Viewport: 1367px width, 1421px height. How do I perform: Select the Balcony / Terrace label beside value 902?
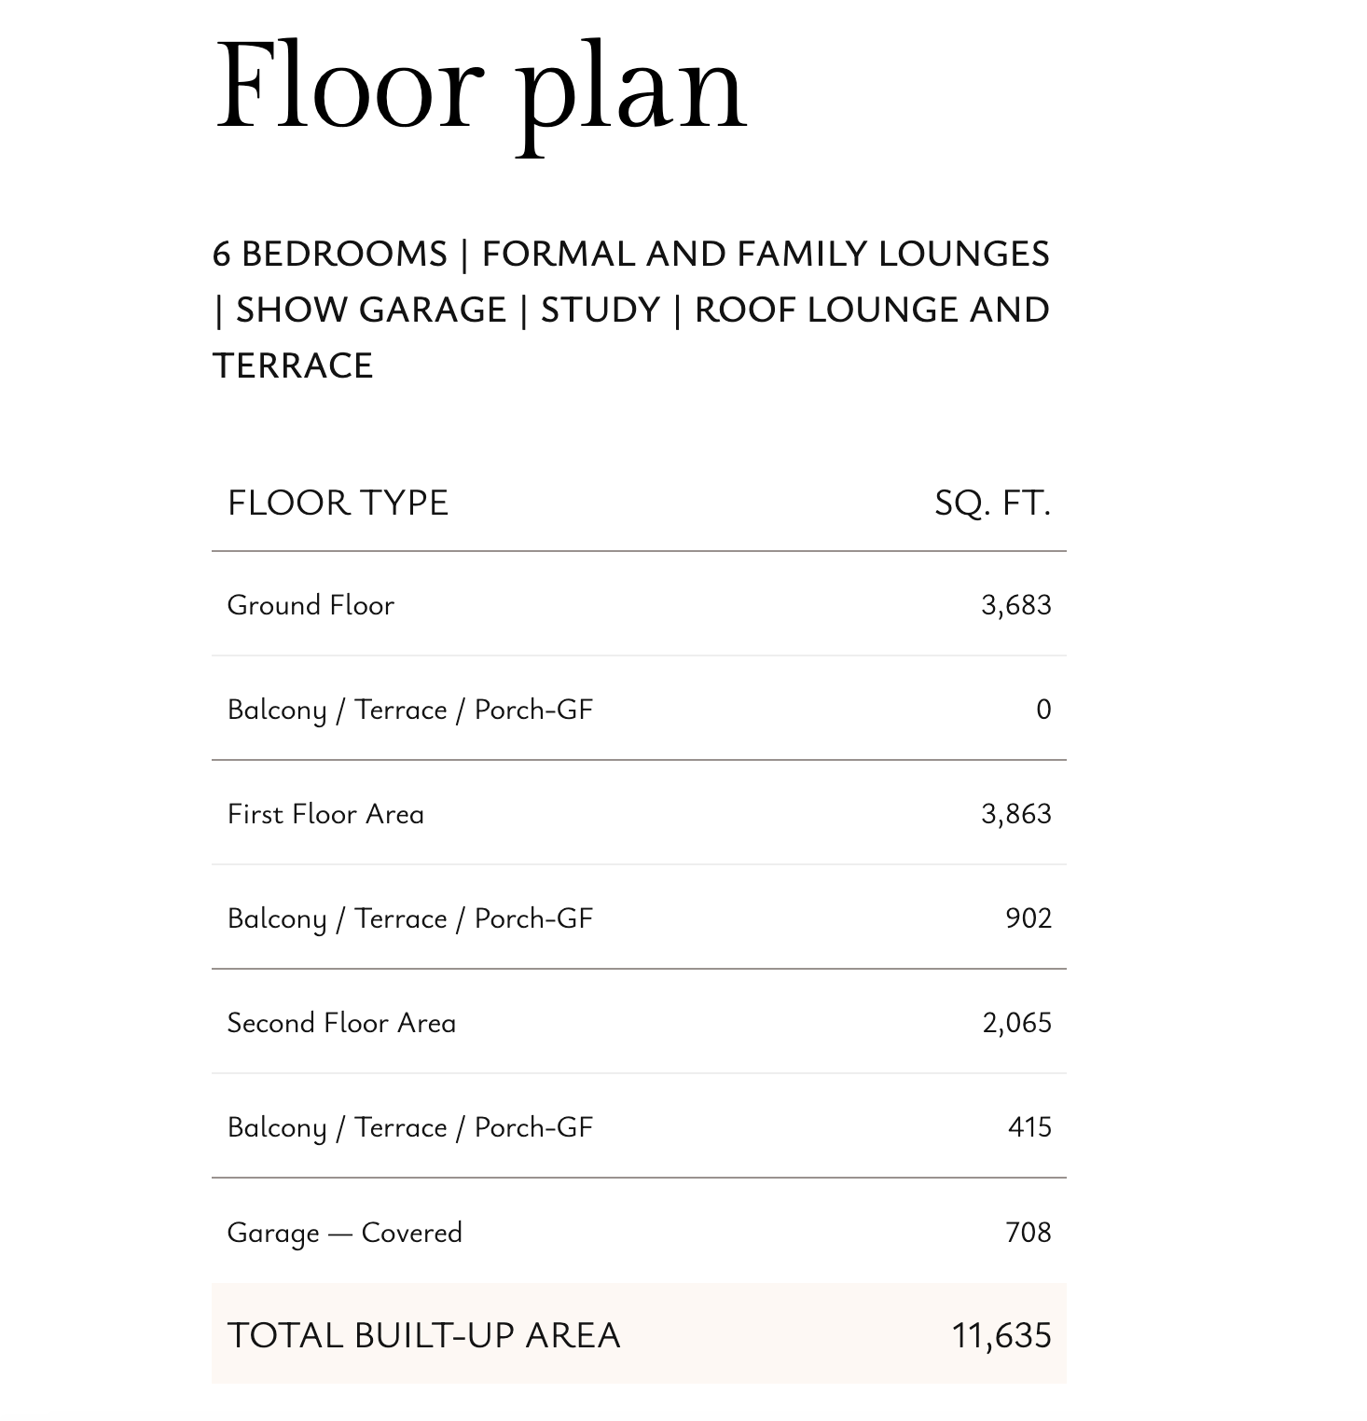pyautogui.click(x=409, y=918)
